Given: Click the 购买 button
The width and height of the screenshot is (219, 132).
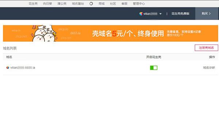Looking at the screenshot, I should [x=206, y=13].
